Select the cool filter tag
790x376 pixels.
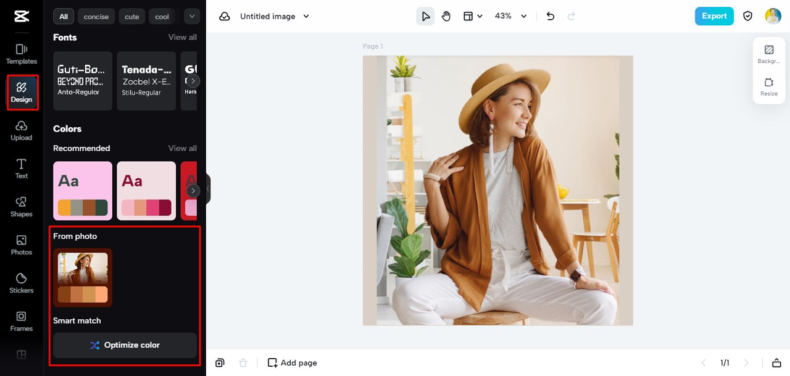click(162, 17)
